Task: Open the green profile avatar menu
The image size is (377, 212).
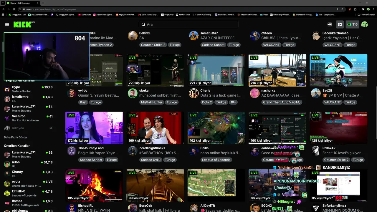Action: [x=365, y=24]
